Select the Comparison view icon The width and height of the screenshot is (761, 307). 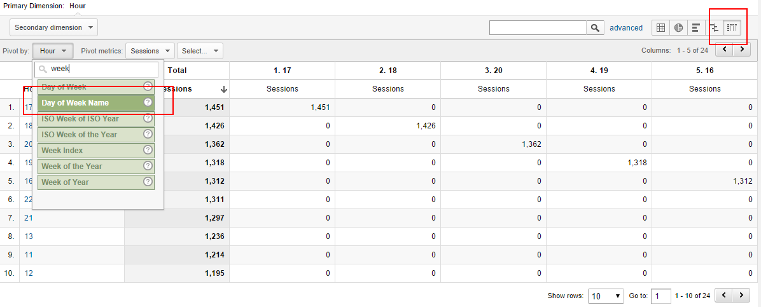tap(715, 28)
